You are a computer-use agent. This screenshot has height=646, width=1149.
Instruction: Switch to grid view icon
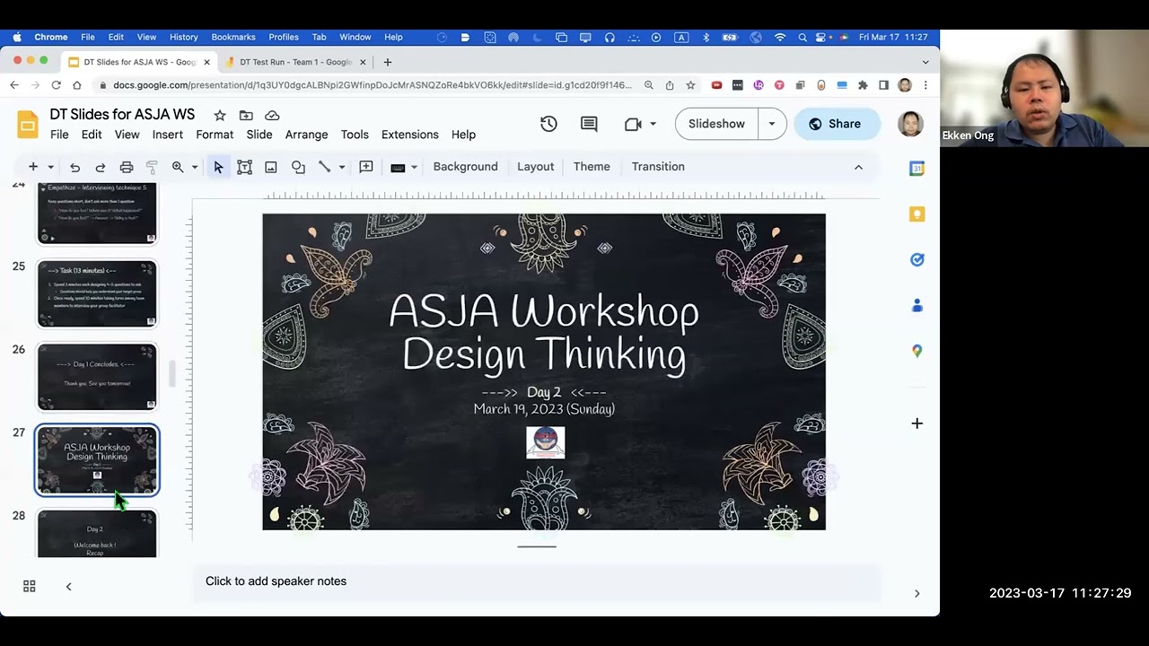30,587
